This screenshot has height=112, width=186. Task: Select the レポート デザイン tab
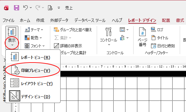pos(142,20)
